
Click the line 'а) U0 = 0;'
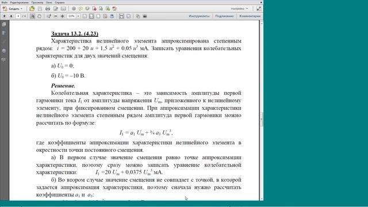click(63, 66)
